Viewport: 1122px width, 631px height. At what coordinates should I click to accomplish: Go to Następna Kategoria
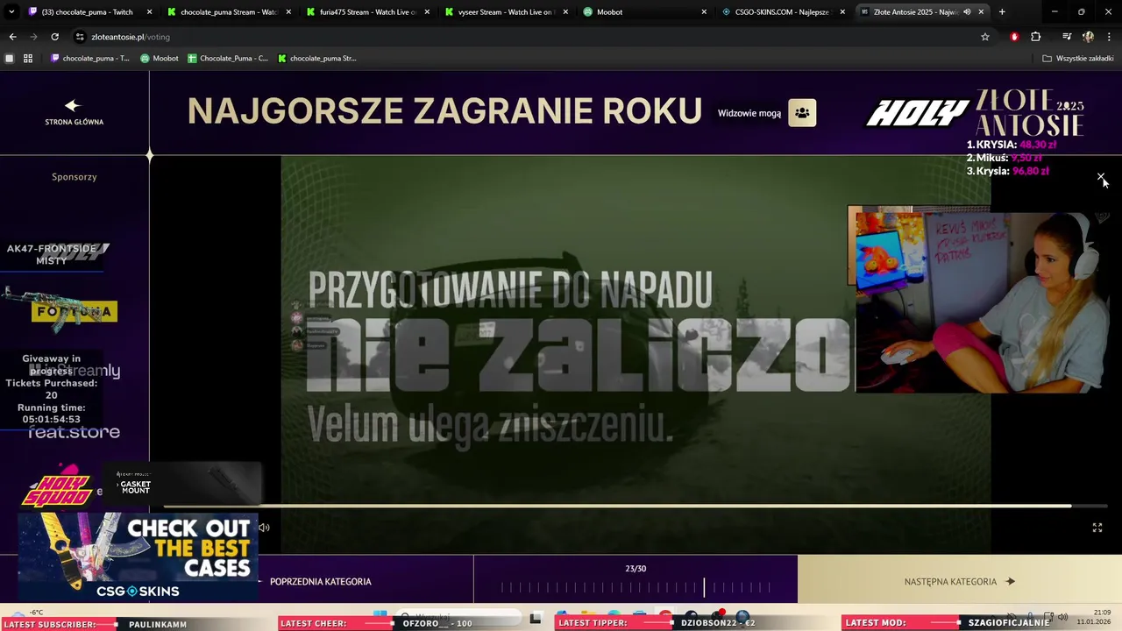click(x=959, y=581)
